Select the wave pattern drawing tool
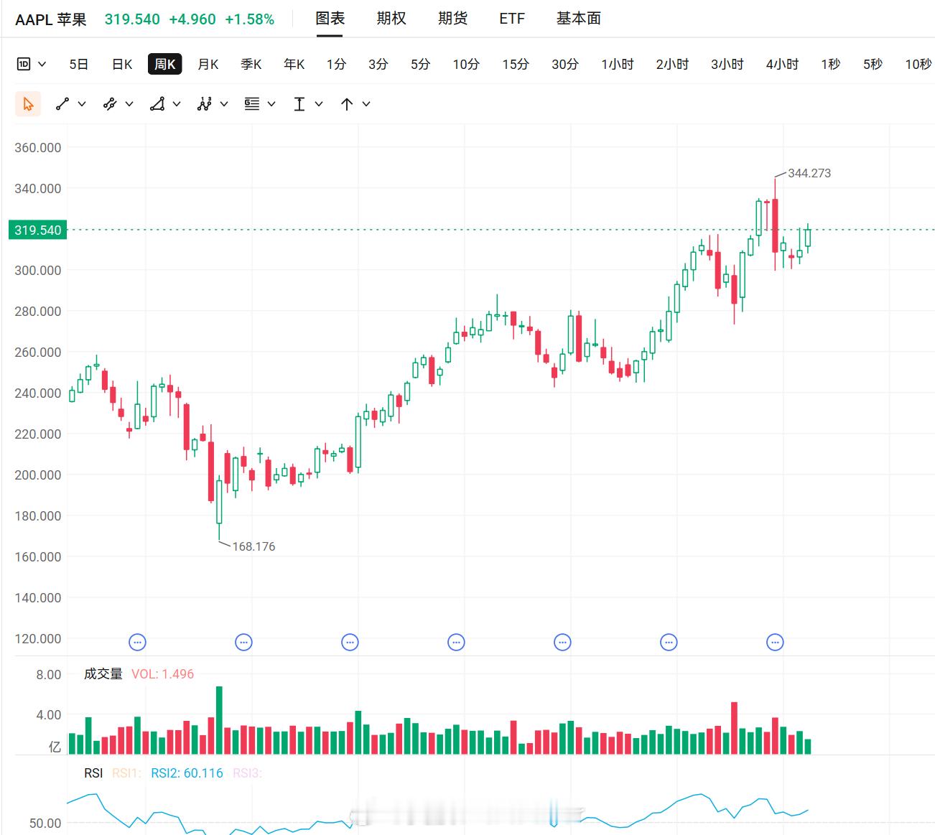Viewport: 935px width, 835px height. tap(205, 104)
